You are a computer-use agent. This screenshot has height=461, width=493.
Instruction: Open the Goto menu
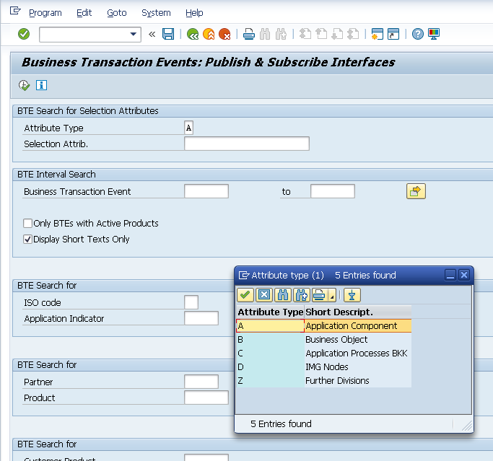pos(116,13)
